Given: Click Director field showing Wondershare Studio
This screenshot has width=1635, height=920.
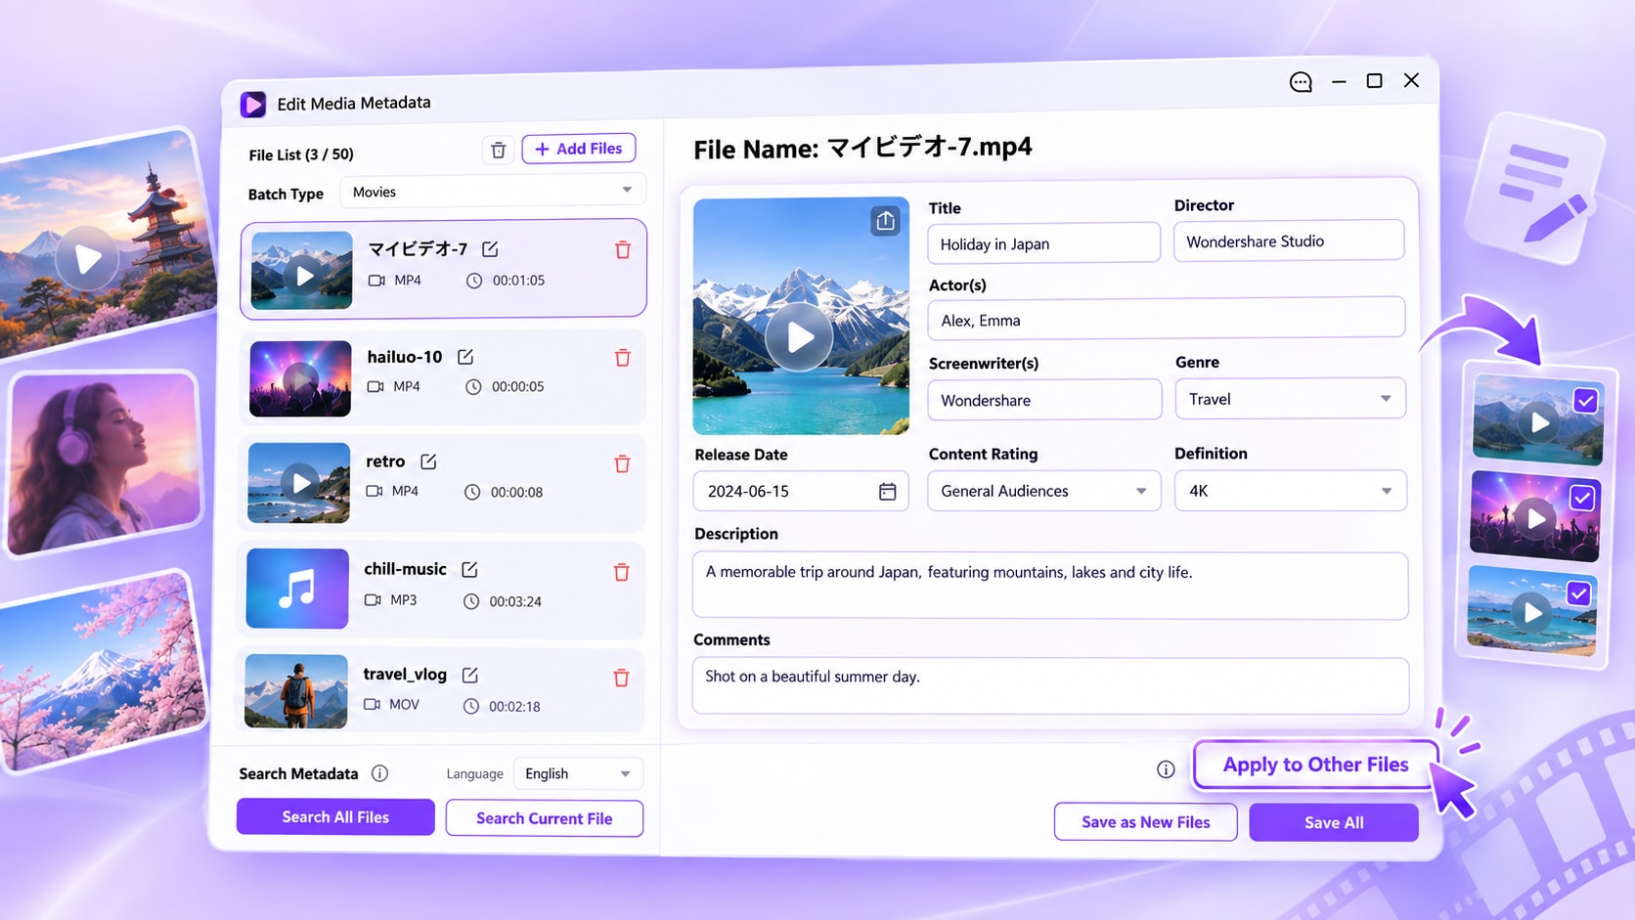Looking at the screenshot, I should tap(1289, 241).
